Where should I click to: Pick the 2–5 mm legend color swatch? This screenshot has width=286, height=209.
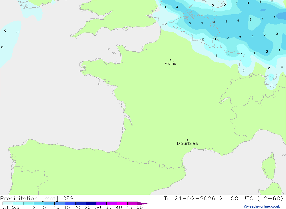coord(39,203)
